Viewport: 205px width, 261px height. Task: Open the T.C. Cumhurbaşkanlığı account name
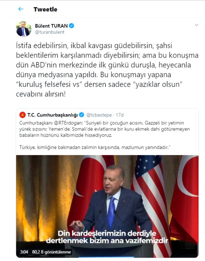53,115
